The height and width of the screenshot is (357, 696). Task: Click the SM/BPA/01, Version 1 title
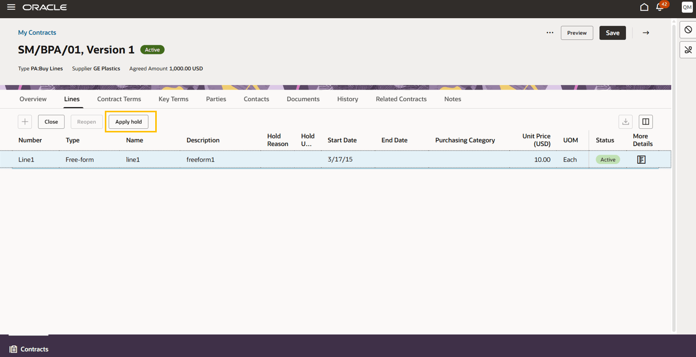point(76,50)
